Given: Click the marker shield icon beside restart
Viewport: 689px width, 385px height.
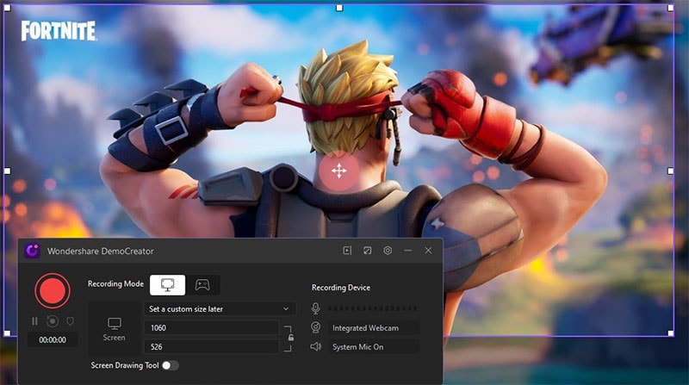Looking at the screenshot, I should 70,321.
